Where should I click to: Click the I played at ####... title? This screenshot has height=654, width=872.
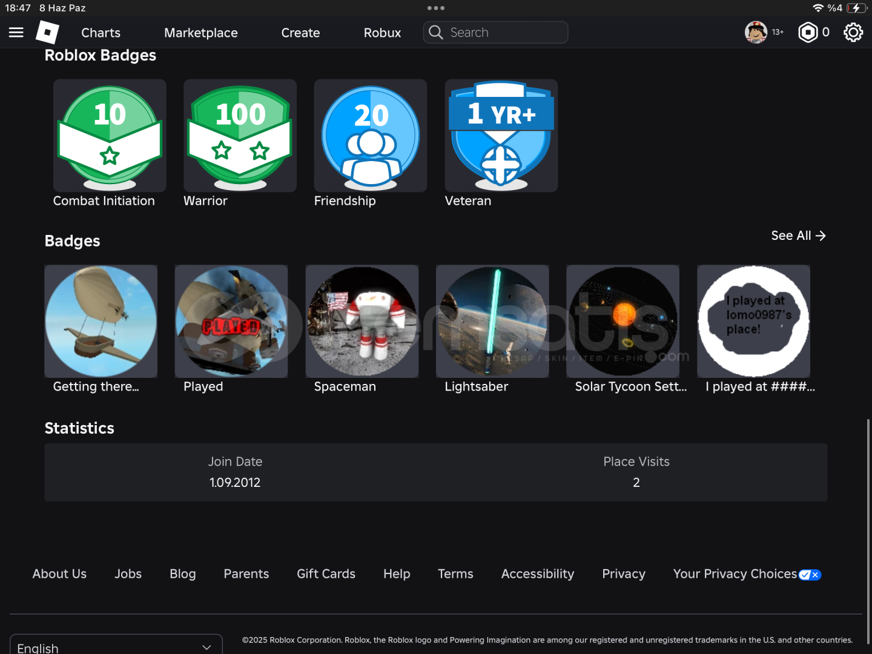pos(760,386)
